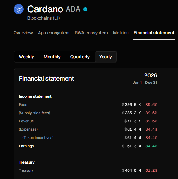This screenshot has width=178, height=179.
Task: Click the green 84.4% earnings change
Action: [x=151, y=146]
